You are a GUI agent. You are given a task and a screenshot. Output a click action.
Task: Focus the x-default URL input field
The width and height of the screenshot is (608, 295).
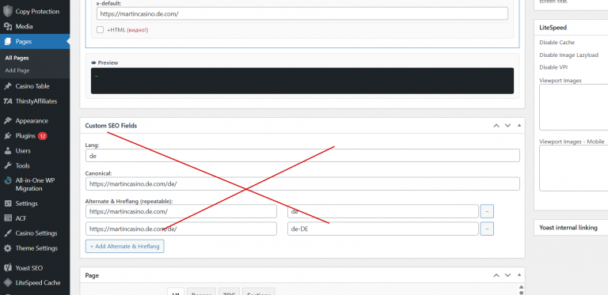302,13
